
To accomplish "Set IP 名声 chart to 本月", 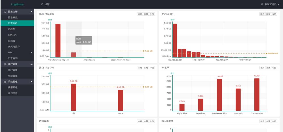I will point(262,68).
